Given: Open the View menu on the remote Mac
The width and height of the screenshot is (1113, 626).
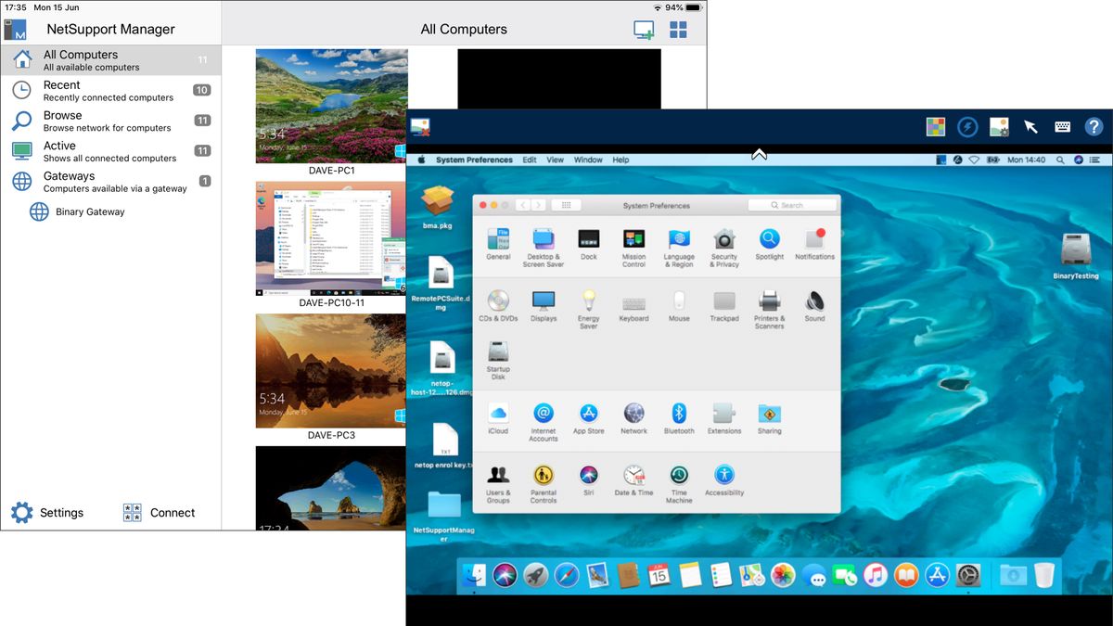Looking at the screenshot, I should tap(555, 159).
